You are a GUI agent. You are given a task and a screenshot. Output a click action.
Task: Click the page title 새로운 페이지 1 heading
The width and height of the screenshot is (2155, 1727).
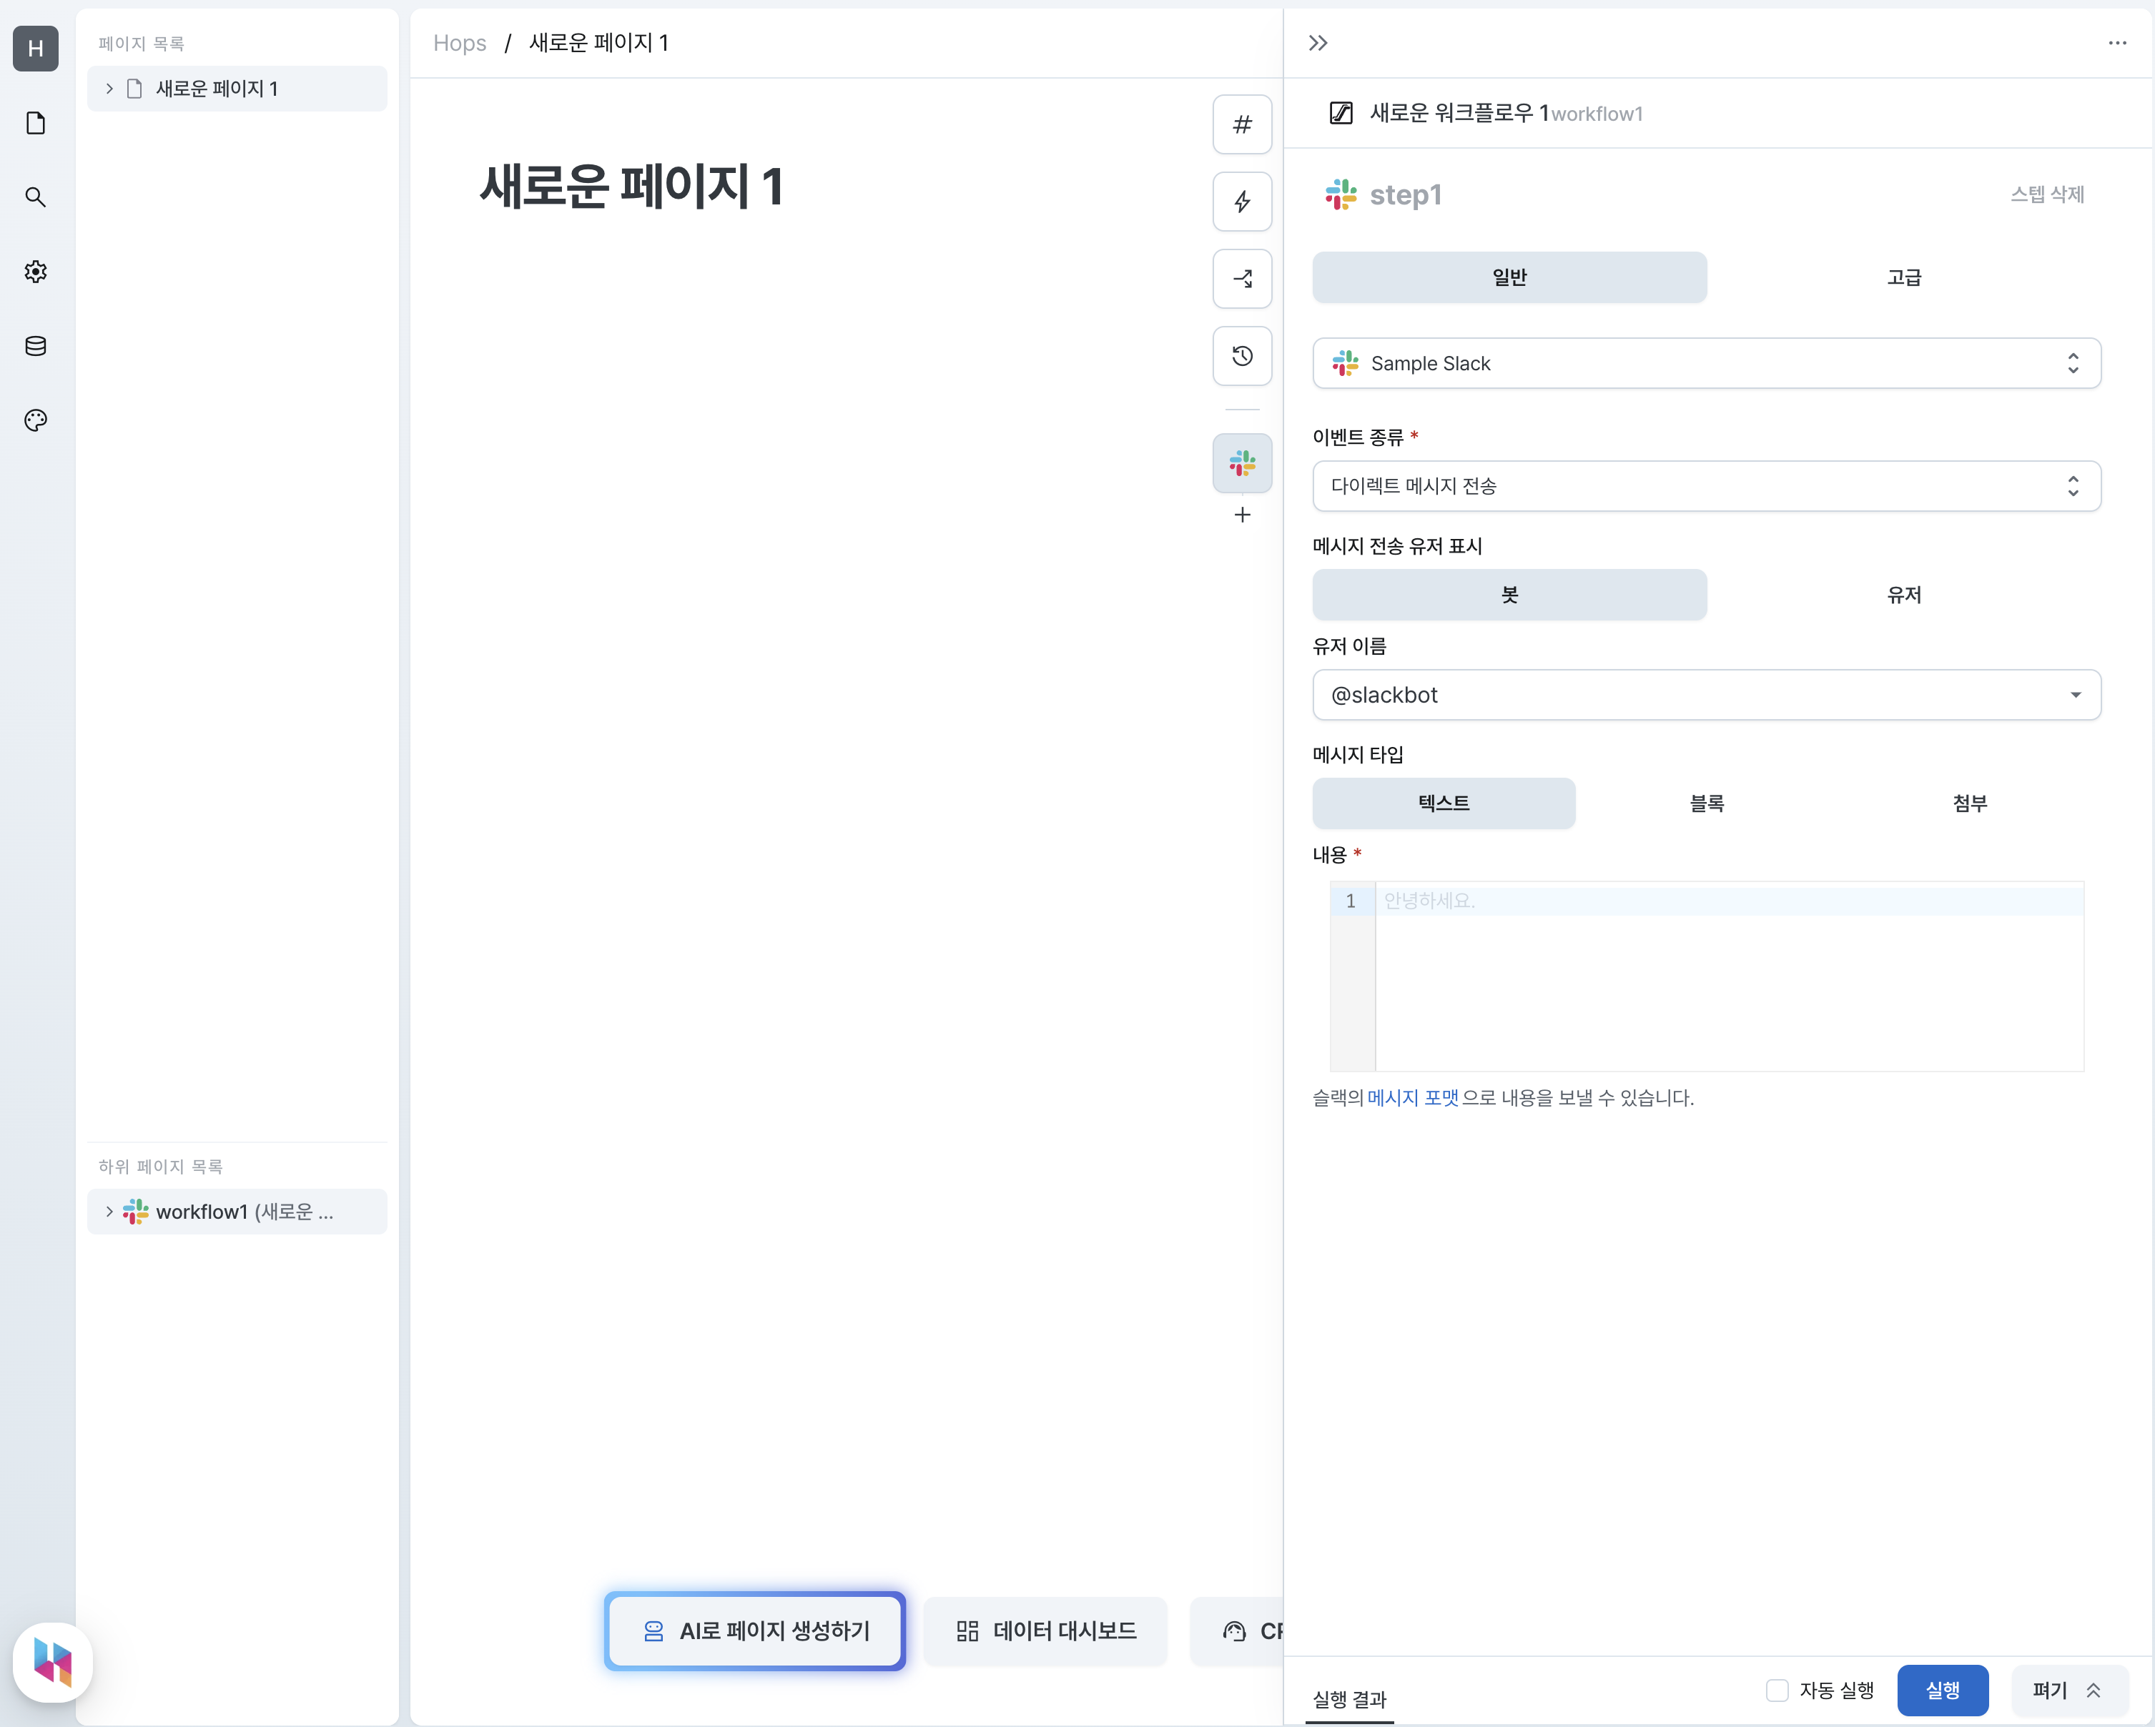click(632, 187)
